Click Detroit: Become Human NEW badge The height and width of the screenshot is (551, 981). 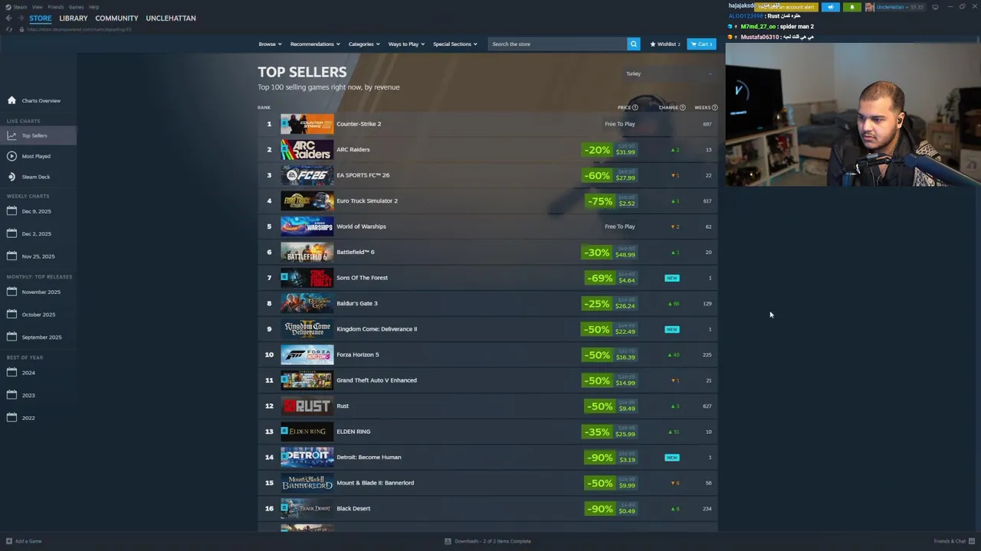[x=672, y=458]
